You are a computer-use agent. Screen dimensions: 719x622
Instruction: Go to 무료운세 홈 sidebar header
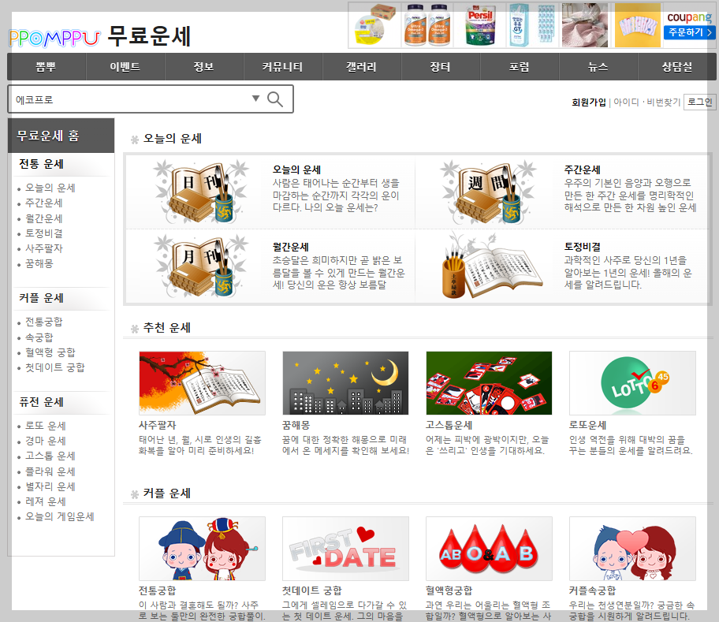[61, 136]
